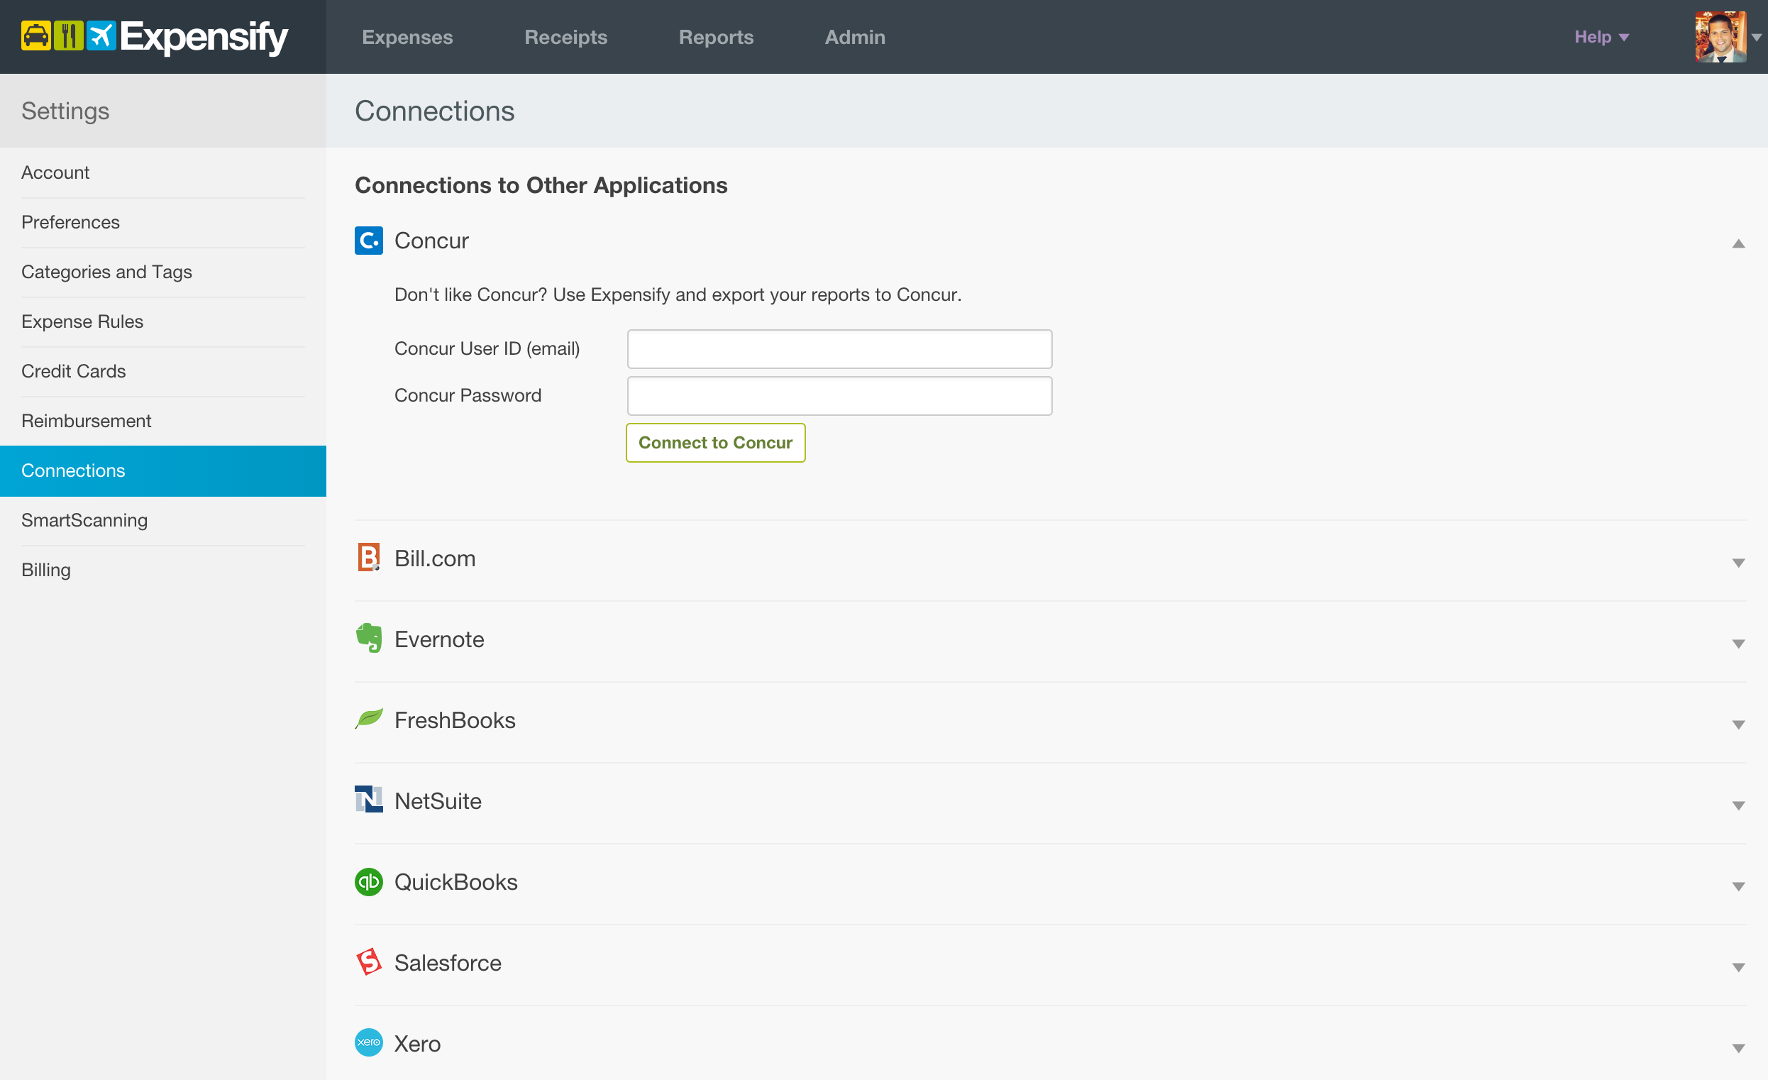Image resolution: width=1768 pixels, height=1080 pixels.
Task: Click the QuickBooks icon
Action: pos(368,882)
